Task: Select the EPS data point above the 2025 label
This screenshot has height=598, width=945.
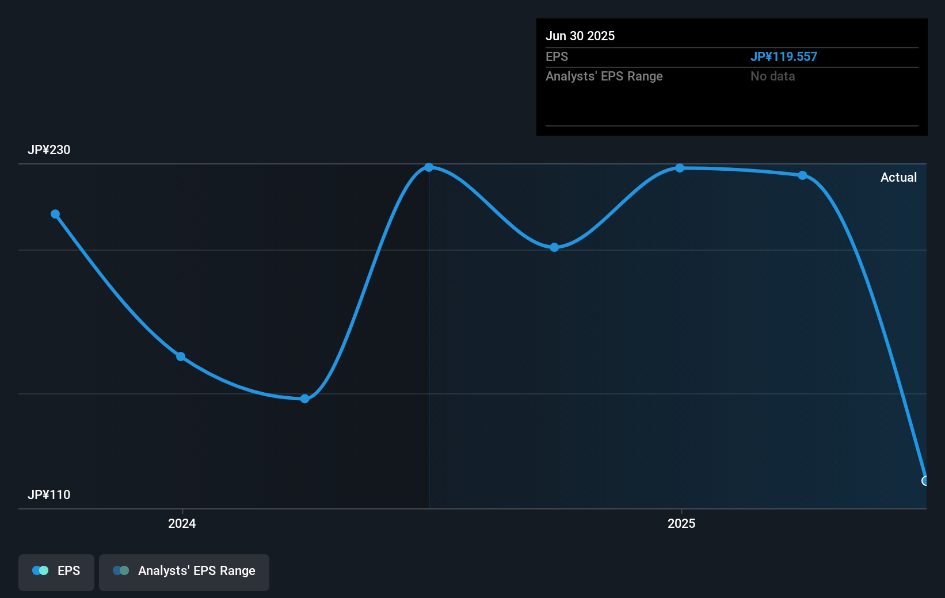Action: (x=680, y=168)
